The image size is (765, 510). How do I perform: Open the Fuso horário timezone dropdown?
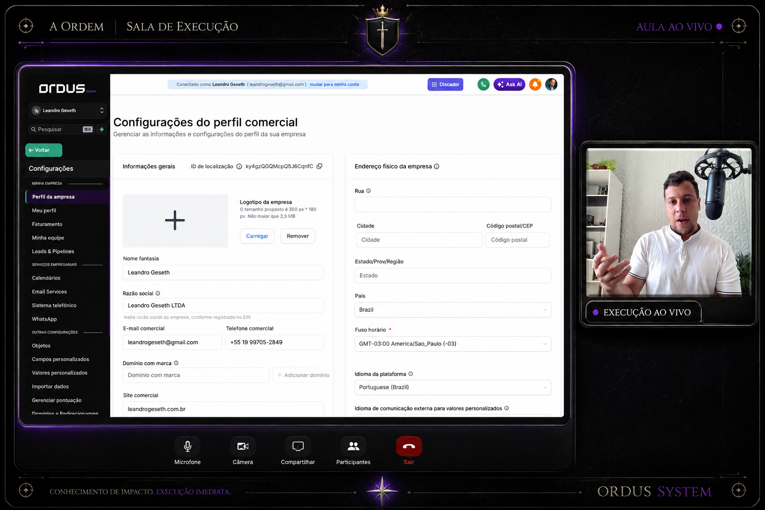tap(453, 344)
